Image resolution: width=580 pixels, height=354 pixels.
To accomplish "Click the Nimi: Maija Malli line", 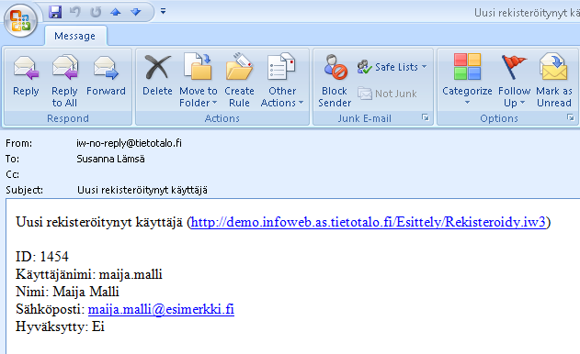I will [x=67, y=292].
